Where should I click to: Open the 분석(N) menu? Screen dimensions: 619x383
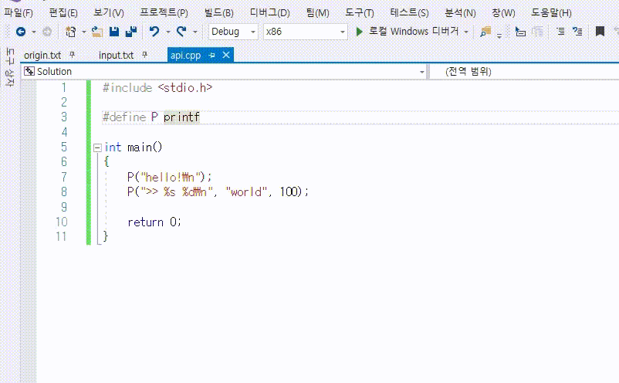tap(460, 12)
